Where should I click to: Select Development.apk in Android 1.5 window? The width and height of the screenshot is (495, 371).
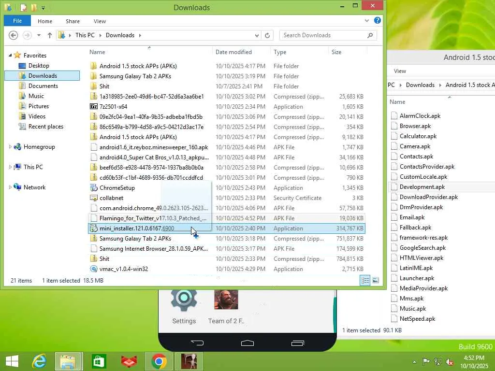422,187
